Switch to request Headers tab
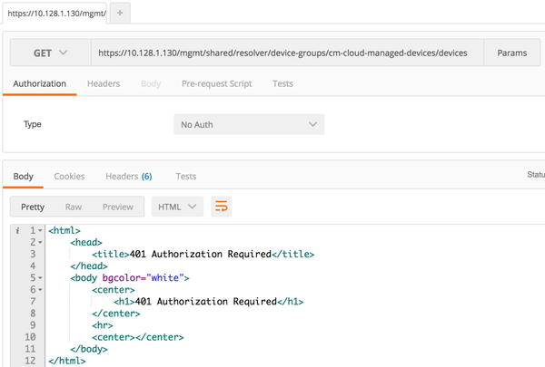 (x=104, y=83)
